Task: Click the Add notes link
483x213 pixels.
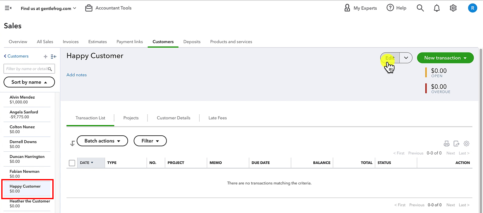Action: pyautogui.click(x=77, y=75)
